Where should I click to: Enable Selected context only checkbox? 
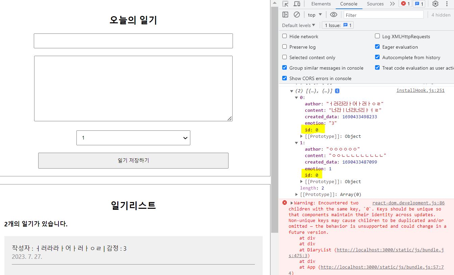point(285,57)
